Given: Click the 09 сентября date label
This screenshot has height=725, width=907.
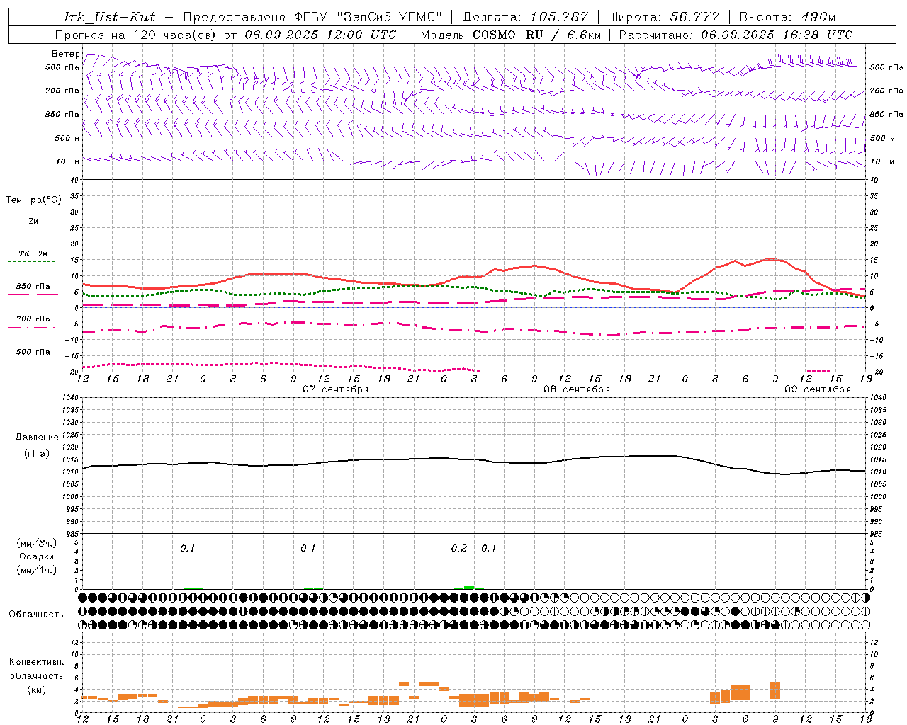Looking at the screenshot, I should 818,389.
